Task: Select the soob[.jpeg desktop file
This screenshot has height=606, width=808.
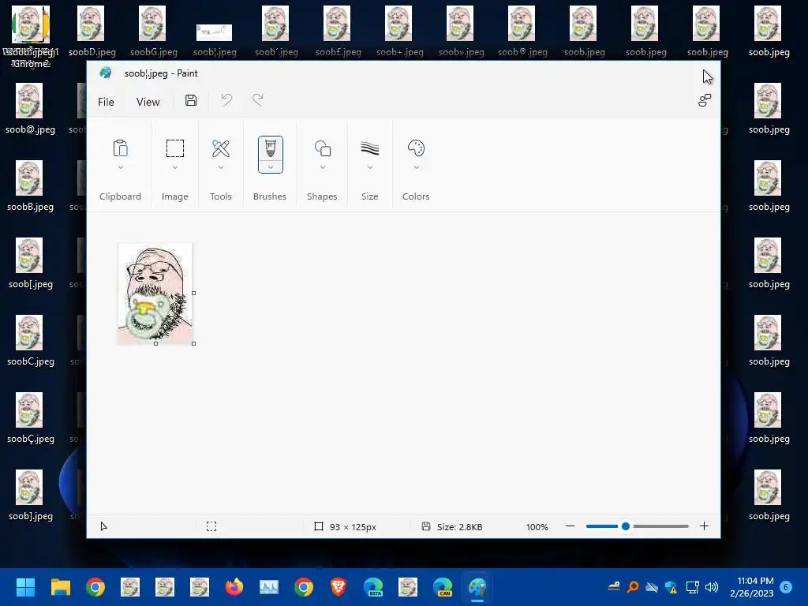Action: [30, 264]
